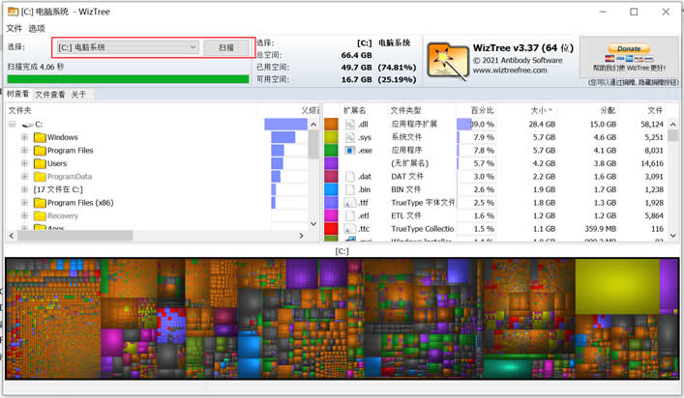Image resolution: width=684 pixels, height=398 pixels.
Task: Click the green scan progress bar
Action: click(129, 79)
